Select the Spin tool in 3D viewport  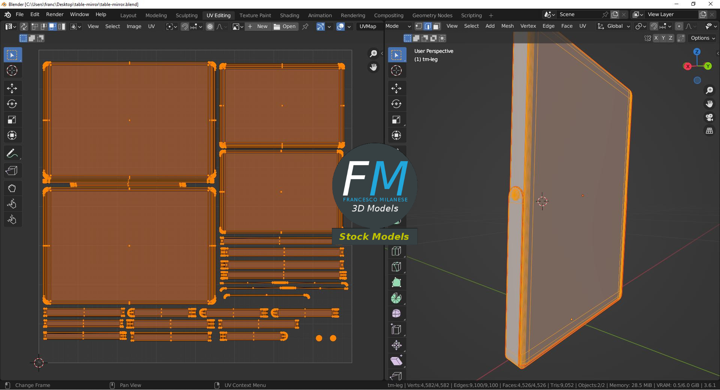coord(396,298)
